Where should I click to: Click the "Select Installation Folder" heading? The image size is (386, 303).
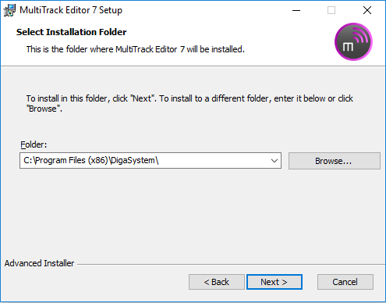click(x=72, y=32)
